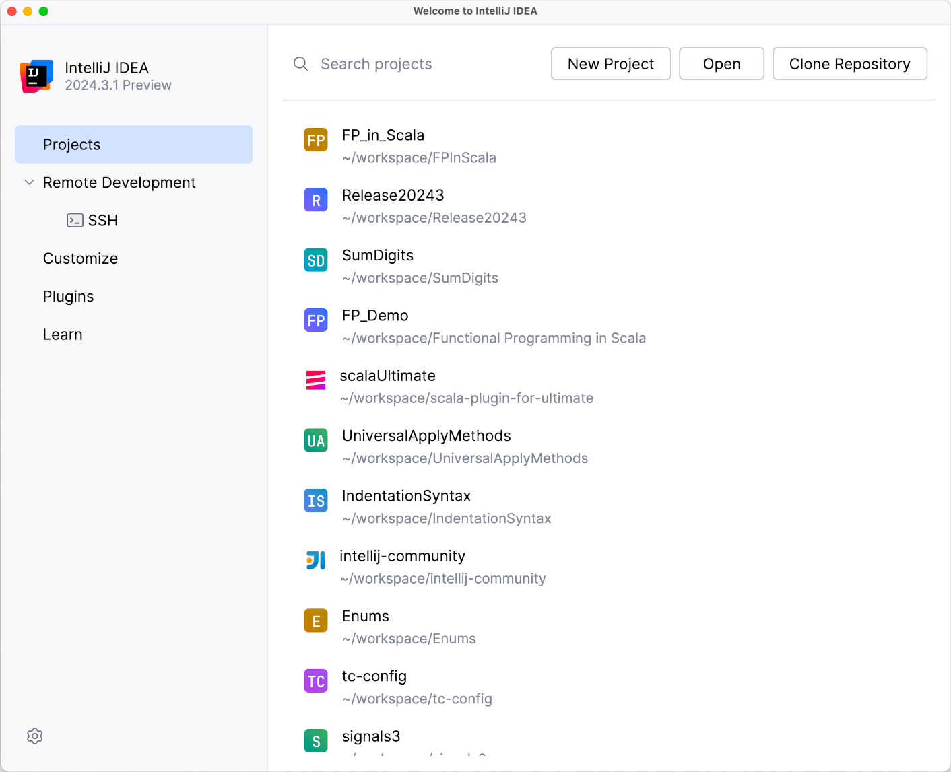Switch to the Learn section
This screenshot has width=951, height=772.
point(63,334)
